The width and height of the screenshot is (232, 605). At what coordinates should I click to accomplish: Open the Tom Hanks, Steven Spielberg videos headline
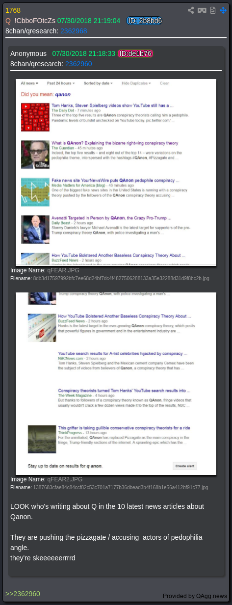(x=113, y=105)
